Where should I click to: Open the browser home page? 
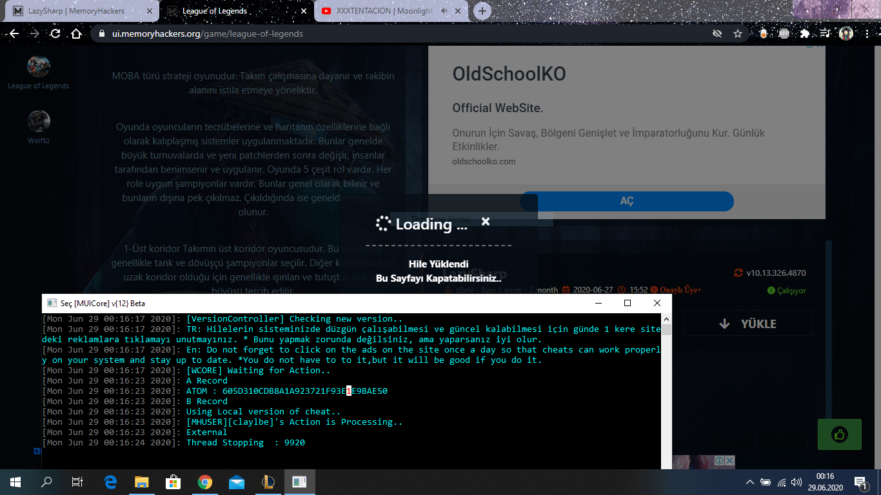coord(76,34)
